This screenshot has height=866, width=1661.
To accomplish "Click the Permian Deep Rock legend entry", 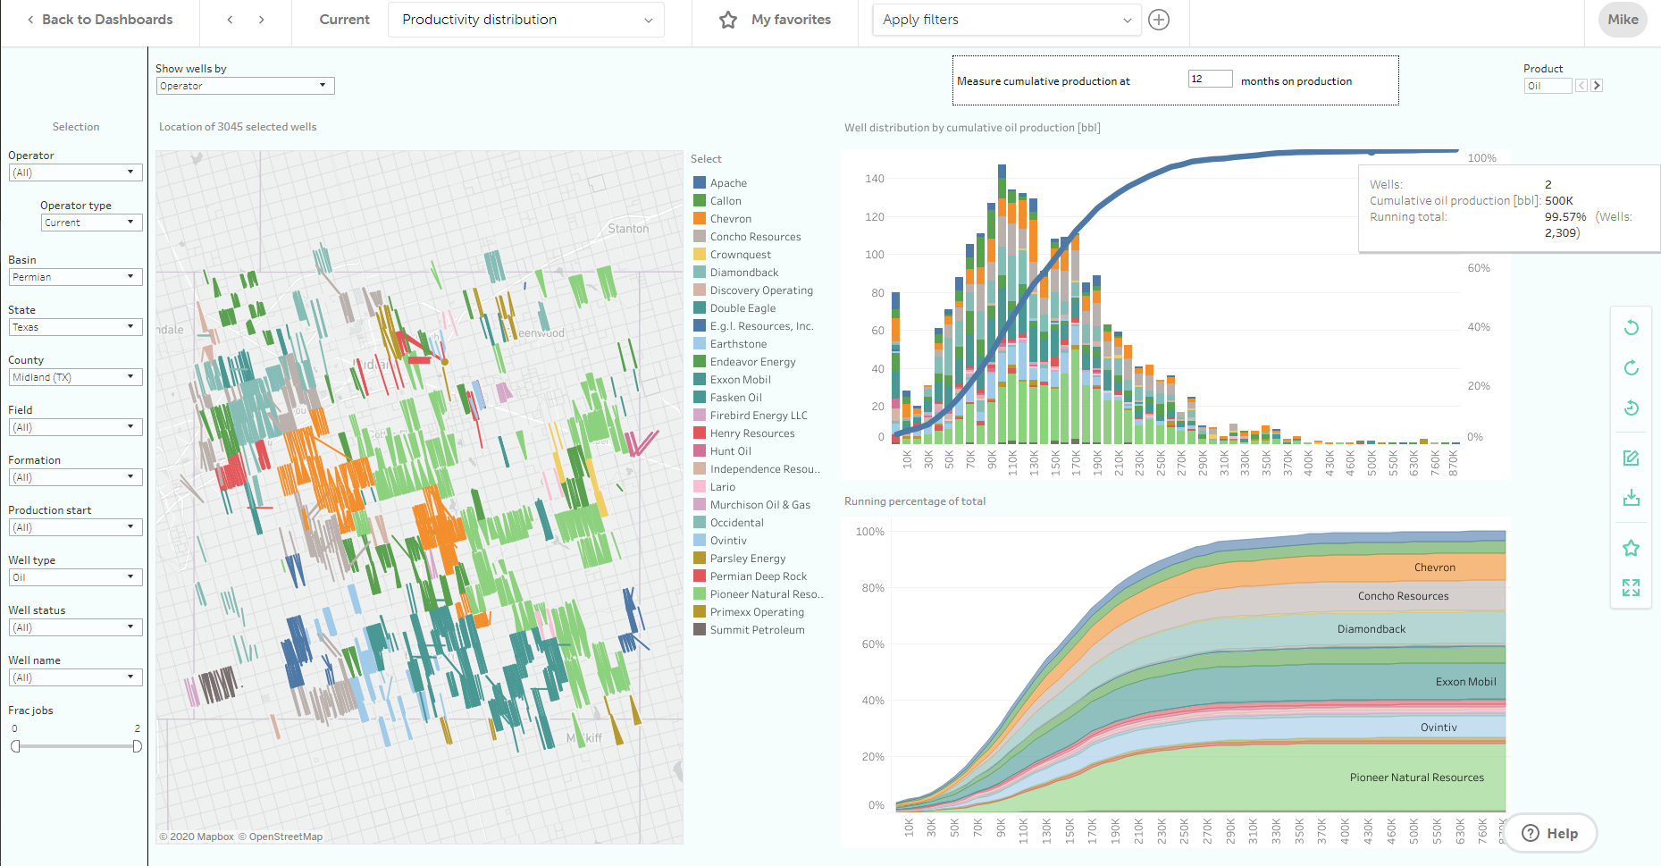I will click(x=758, y=576).
